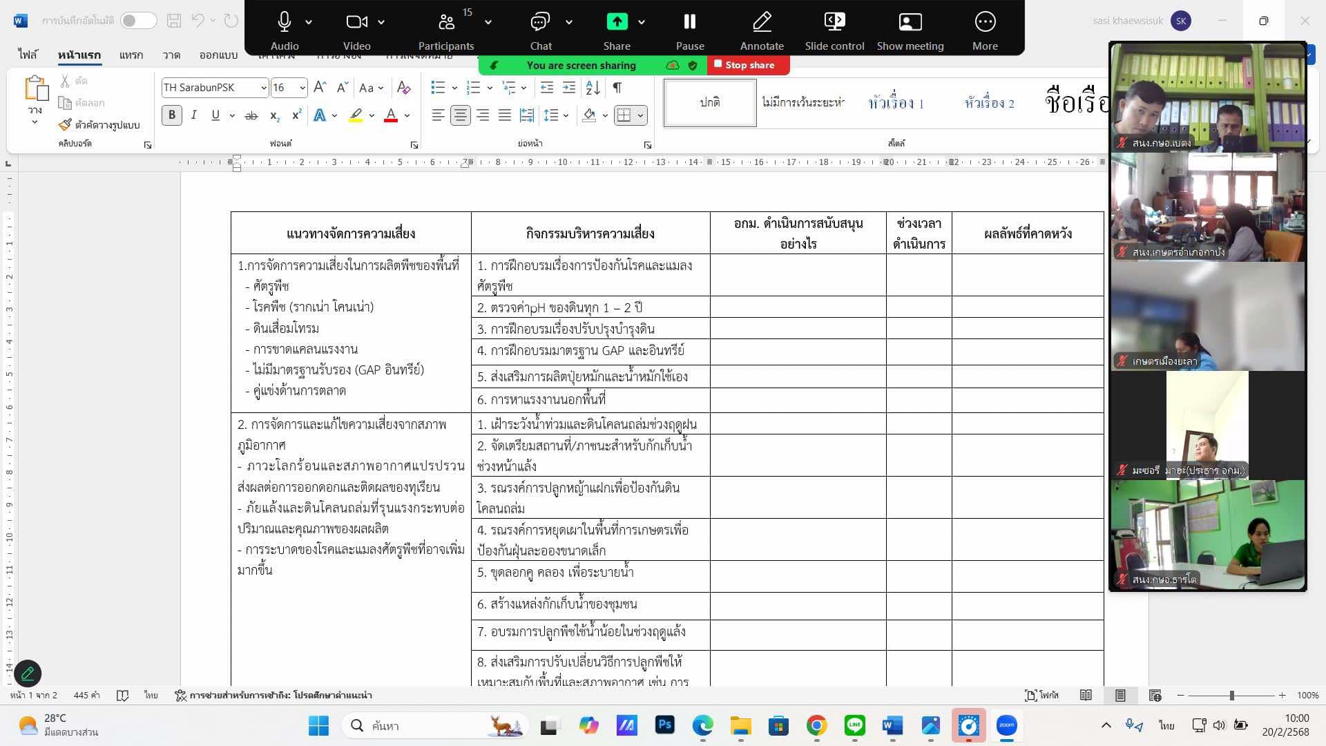Open Change Case Aa dropdown
Viewport: 1326px width, 746px height.
point(371,87)
